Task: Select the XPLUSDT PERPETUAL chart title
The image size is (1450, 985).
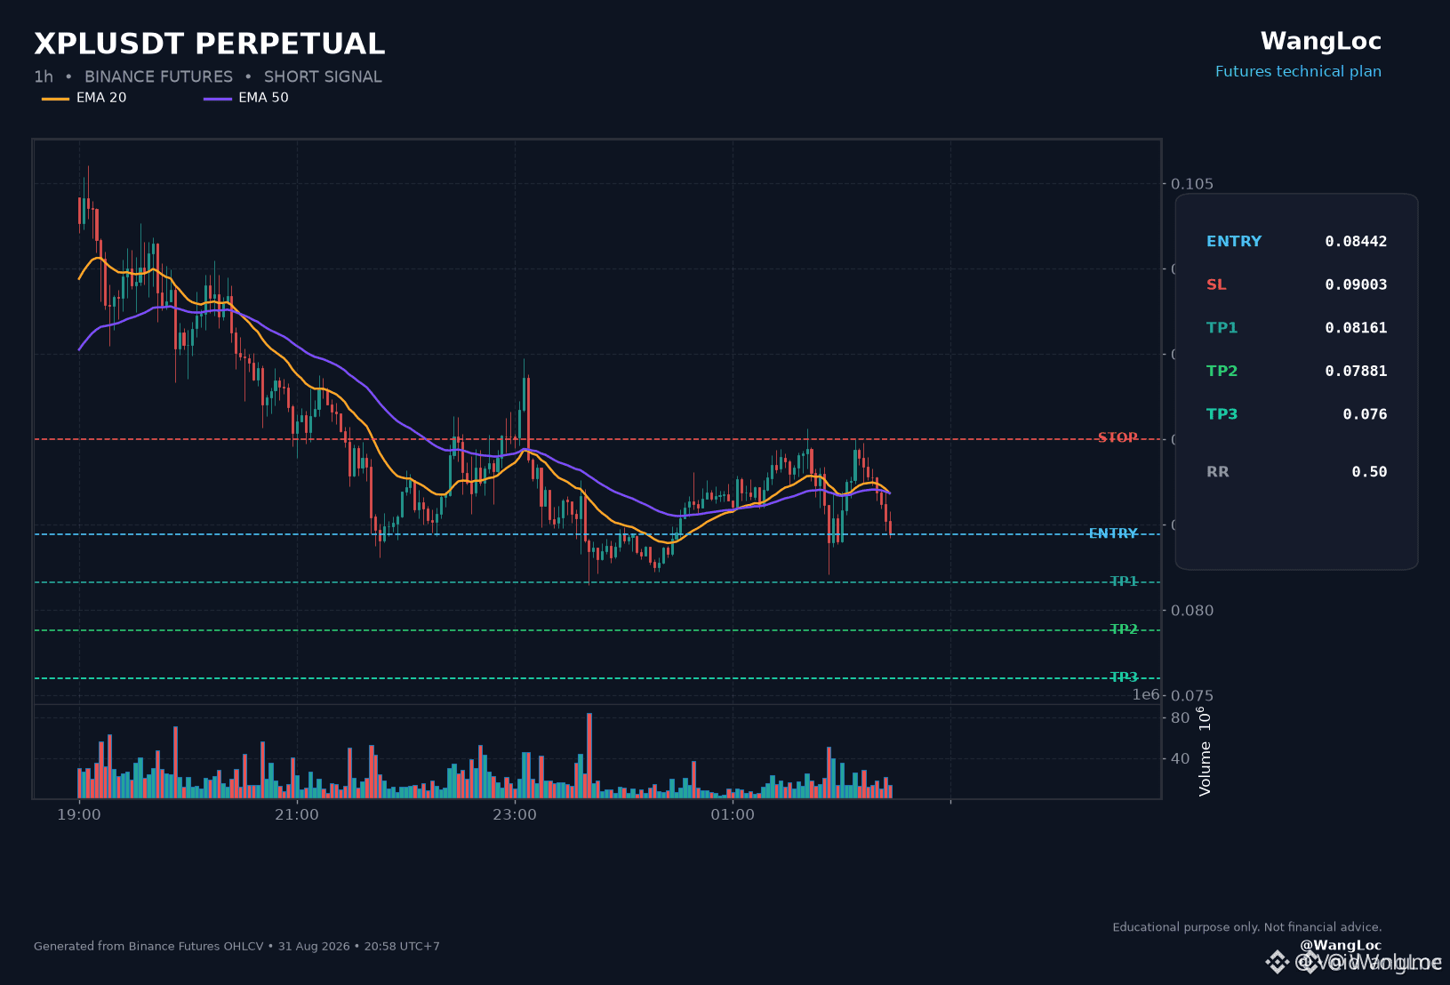Action: point(209,44)
